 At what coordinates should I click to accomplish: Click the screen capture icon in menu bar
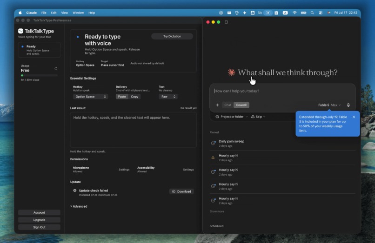click(268, 13)
